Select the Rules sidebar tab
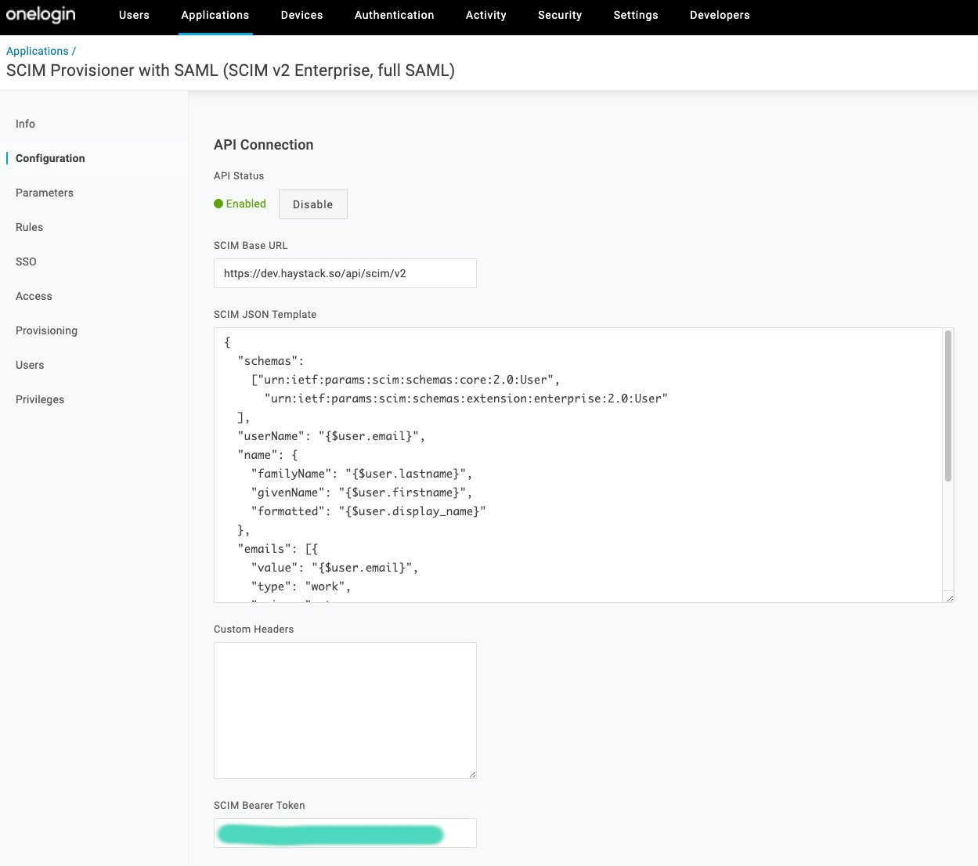Viewport: 978px width, 866px height. [29, 227]
